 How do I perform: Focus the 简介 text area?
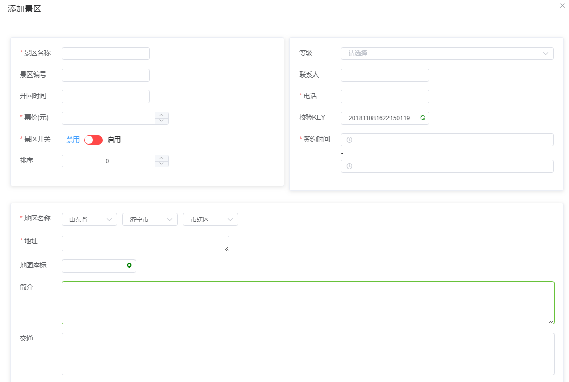tap(308, 302)
